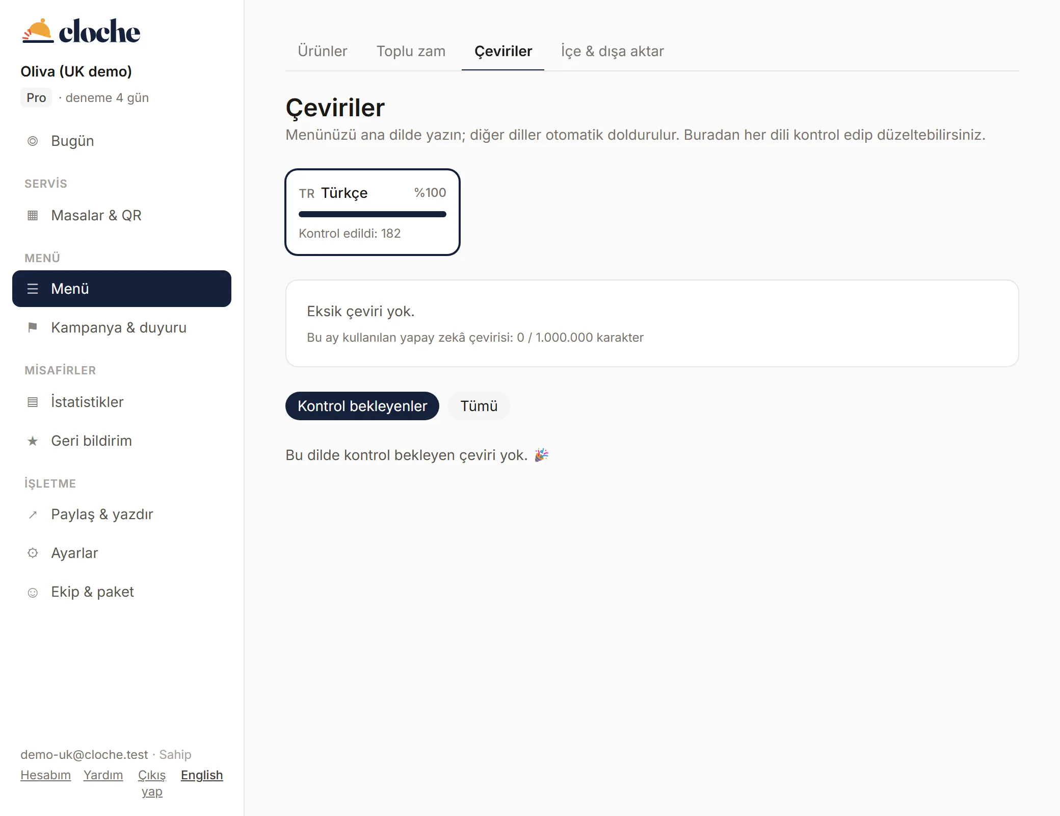1060x816 pixels.
Task: Open the Hesabım link
Action: pyautogui.click(x=45, y=775)
